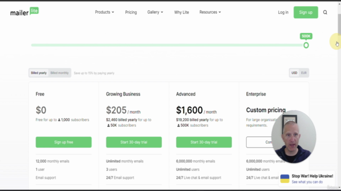
Task: Select Billed yearly option
Action: coord(39,73)
